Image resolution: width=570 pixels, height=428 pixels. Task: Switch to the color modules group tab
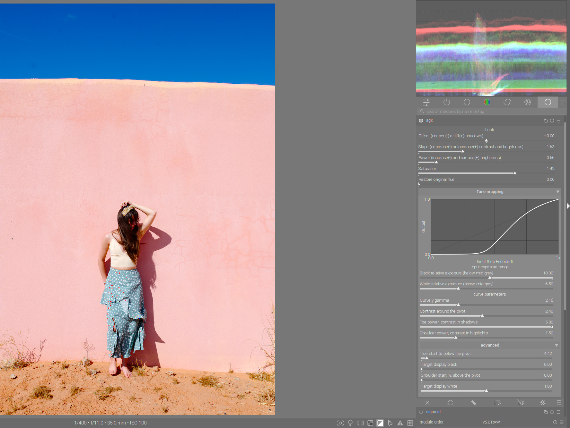click(x=487, y=102)
